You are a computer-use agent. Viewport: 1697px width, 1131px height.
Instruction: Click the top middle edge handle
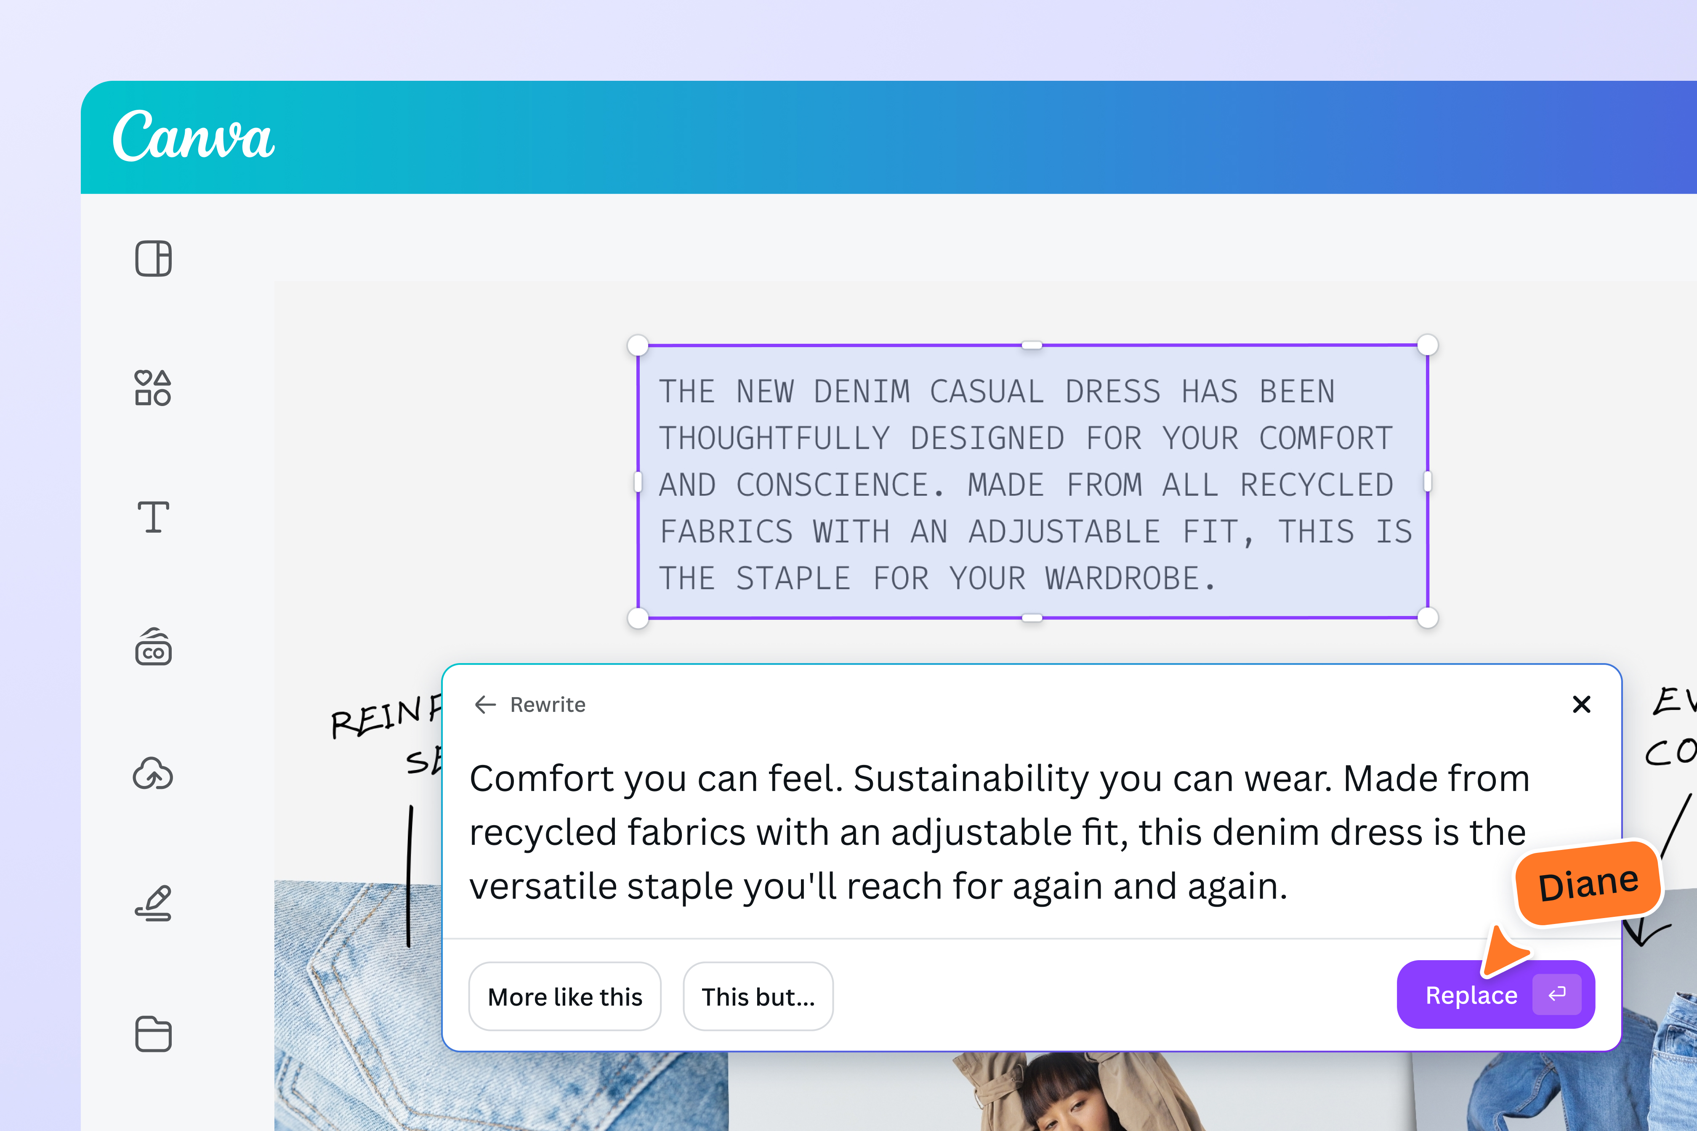pyautogui.click(x=1032, y=345)
